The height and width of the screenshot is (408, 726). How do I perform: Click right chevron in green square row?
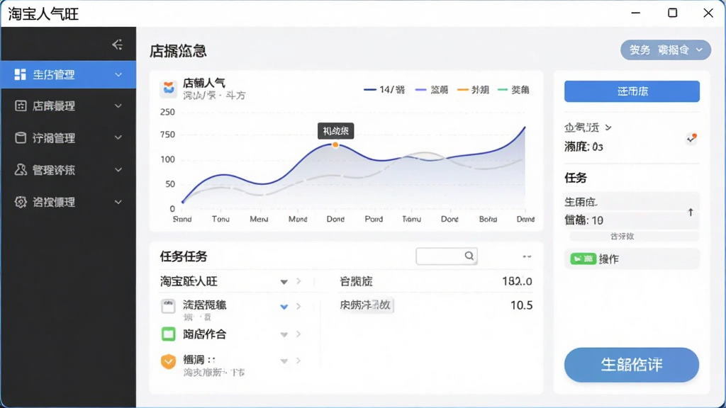(x=298, y=334)
